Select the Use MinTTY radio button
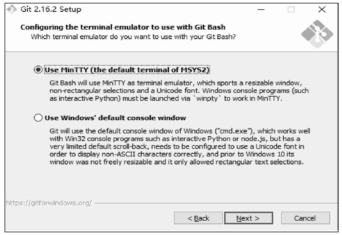342x235 pixels. coord(38,70)
